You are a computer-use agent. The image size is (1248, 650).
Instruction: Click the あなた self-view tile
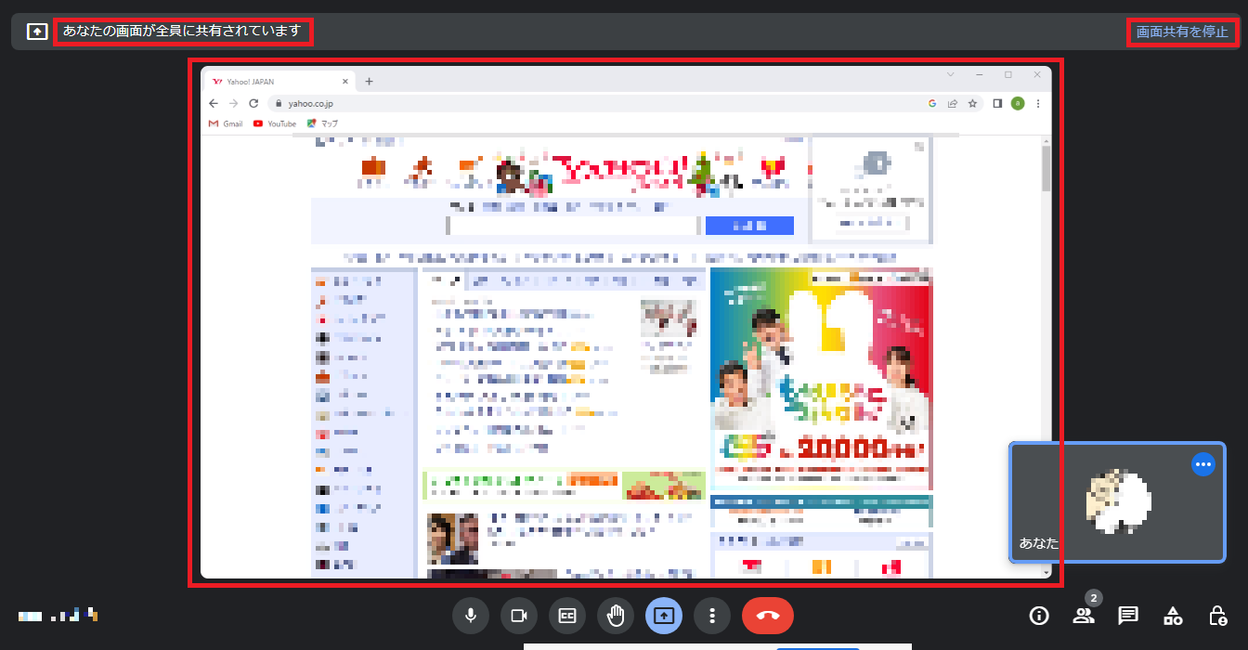click(x=1117, y=502)
